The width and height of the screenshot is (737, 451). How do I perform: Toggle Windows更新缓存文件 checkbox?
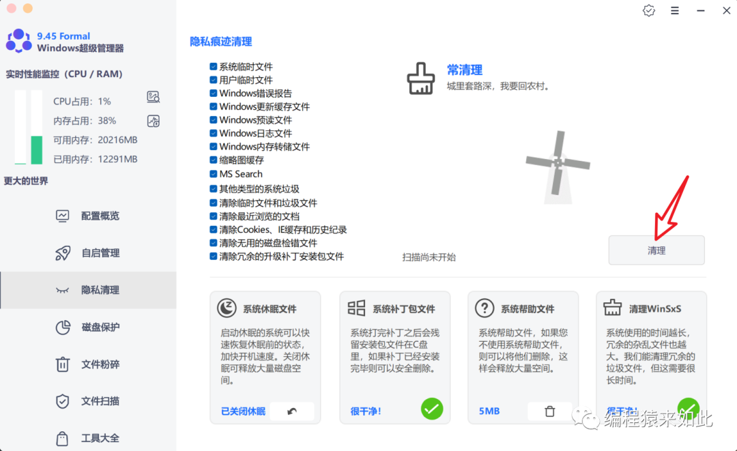click(214, 106)
